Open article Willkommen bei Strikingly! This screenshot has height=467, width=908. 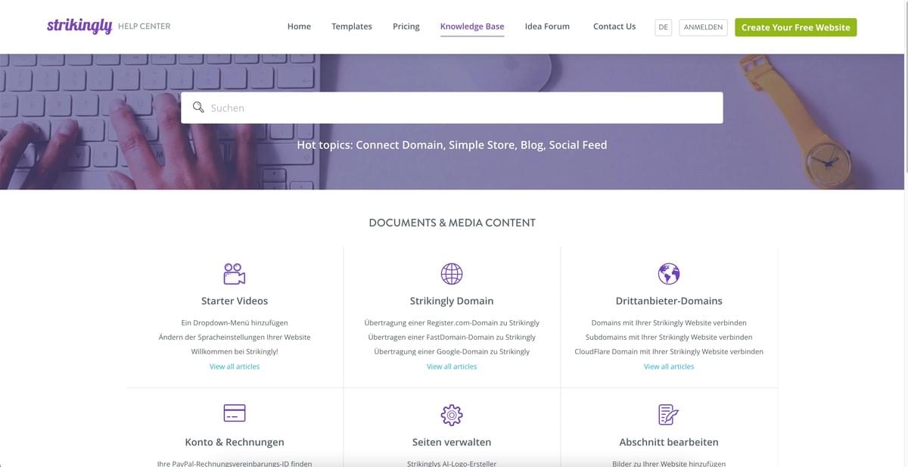coord(235,351)
